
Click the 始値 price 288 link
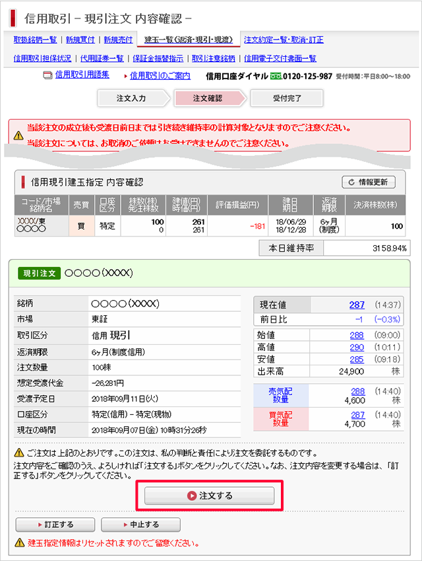pos(357,335)
